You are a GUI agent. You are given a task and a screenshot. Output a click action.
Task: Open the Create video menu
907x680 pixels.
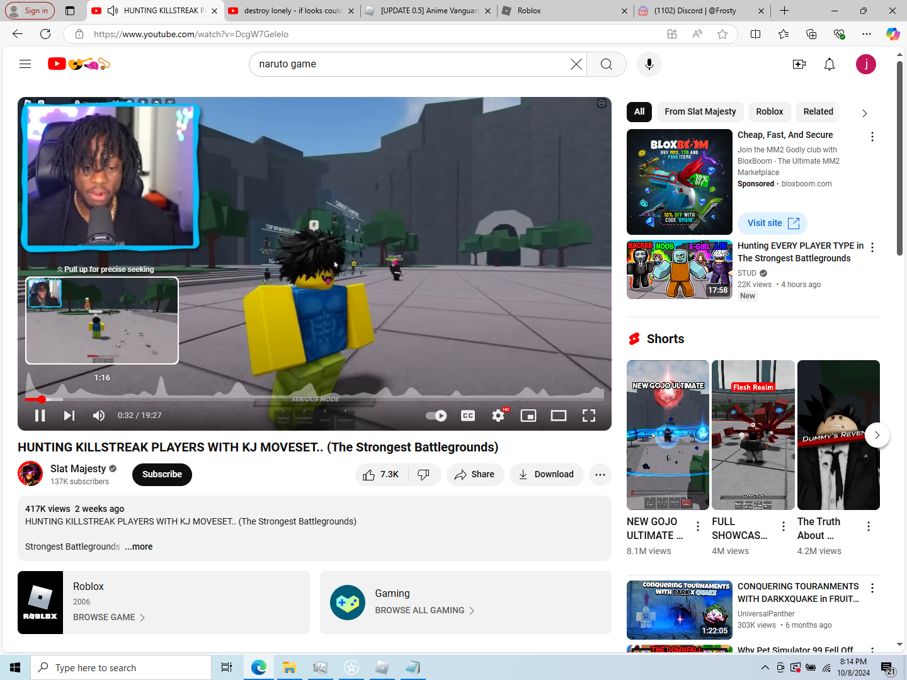pos(799,64)
